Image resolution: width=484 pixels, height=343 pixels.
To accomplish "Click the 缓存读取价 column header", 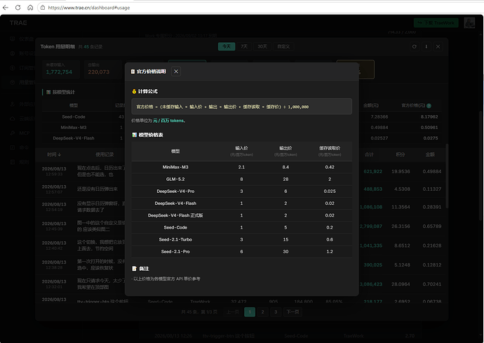I will pyautogui.click(x=330, y=151).
